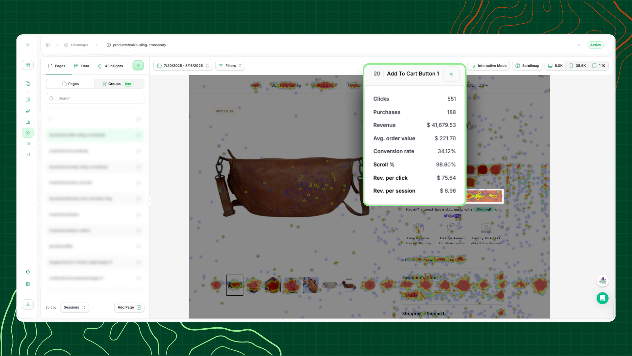Screen dimensions: 632x356
Task: Select desktop device view 6.0K
Action: 555,66
